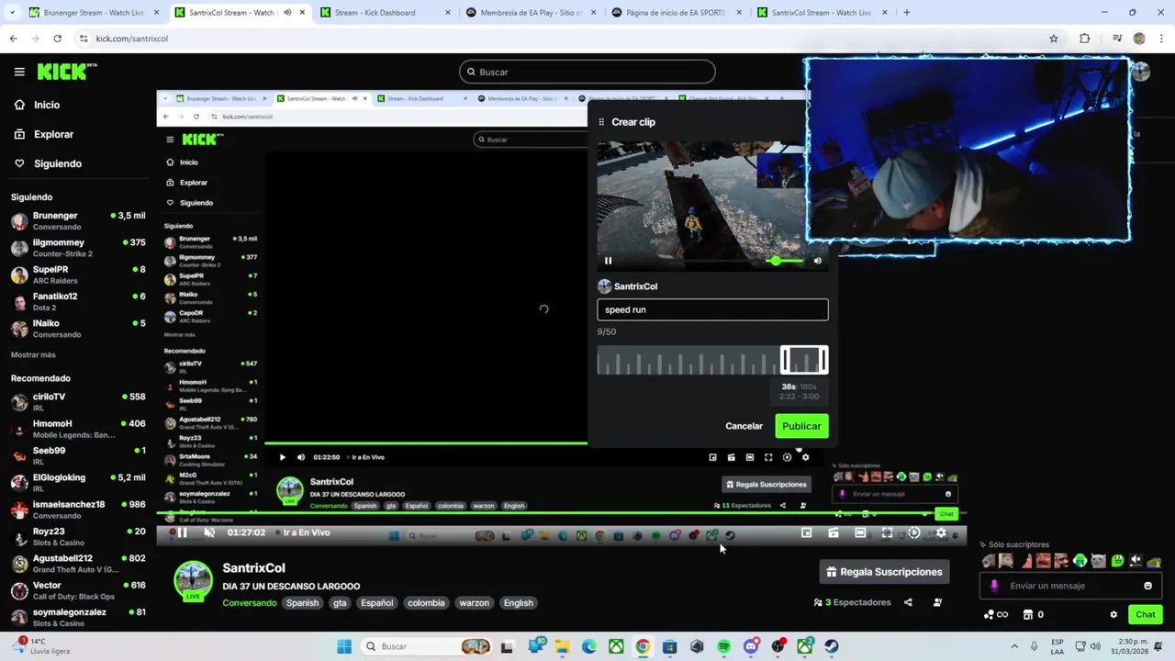Image resolution: width=1175 pixels, height=661 pixels.
Task: Click the gta tag
Action: click(x=340, y=603)
